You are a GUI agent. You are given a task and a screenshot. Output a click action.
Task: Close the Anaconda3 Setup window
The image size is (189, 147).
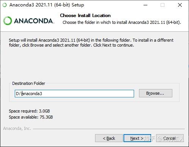[x=180, y=5]
